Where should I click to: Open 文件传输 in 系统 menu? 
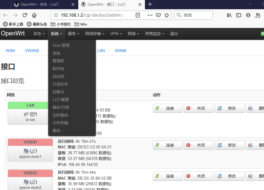(72, 123)
